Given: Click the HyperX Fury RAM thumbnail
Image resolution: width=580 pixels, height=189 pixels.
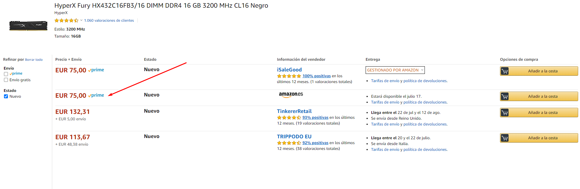Looking at the screenshot, I should point(28,26).
